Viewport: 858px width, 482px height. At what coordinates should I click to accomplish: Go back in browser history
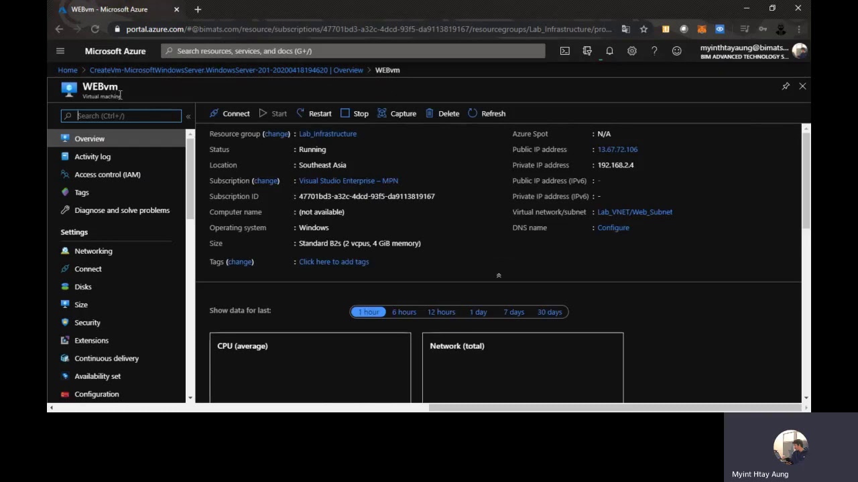[x=59, y=29]
